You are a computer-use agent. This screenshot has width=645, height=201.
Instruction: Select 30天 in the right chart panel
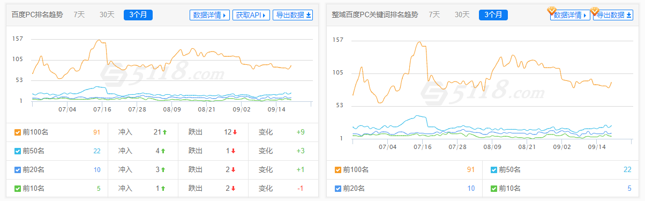463,14
